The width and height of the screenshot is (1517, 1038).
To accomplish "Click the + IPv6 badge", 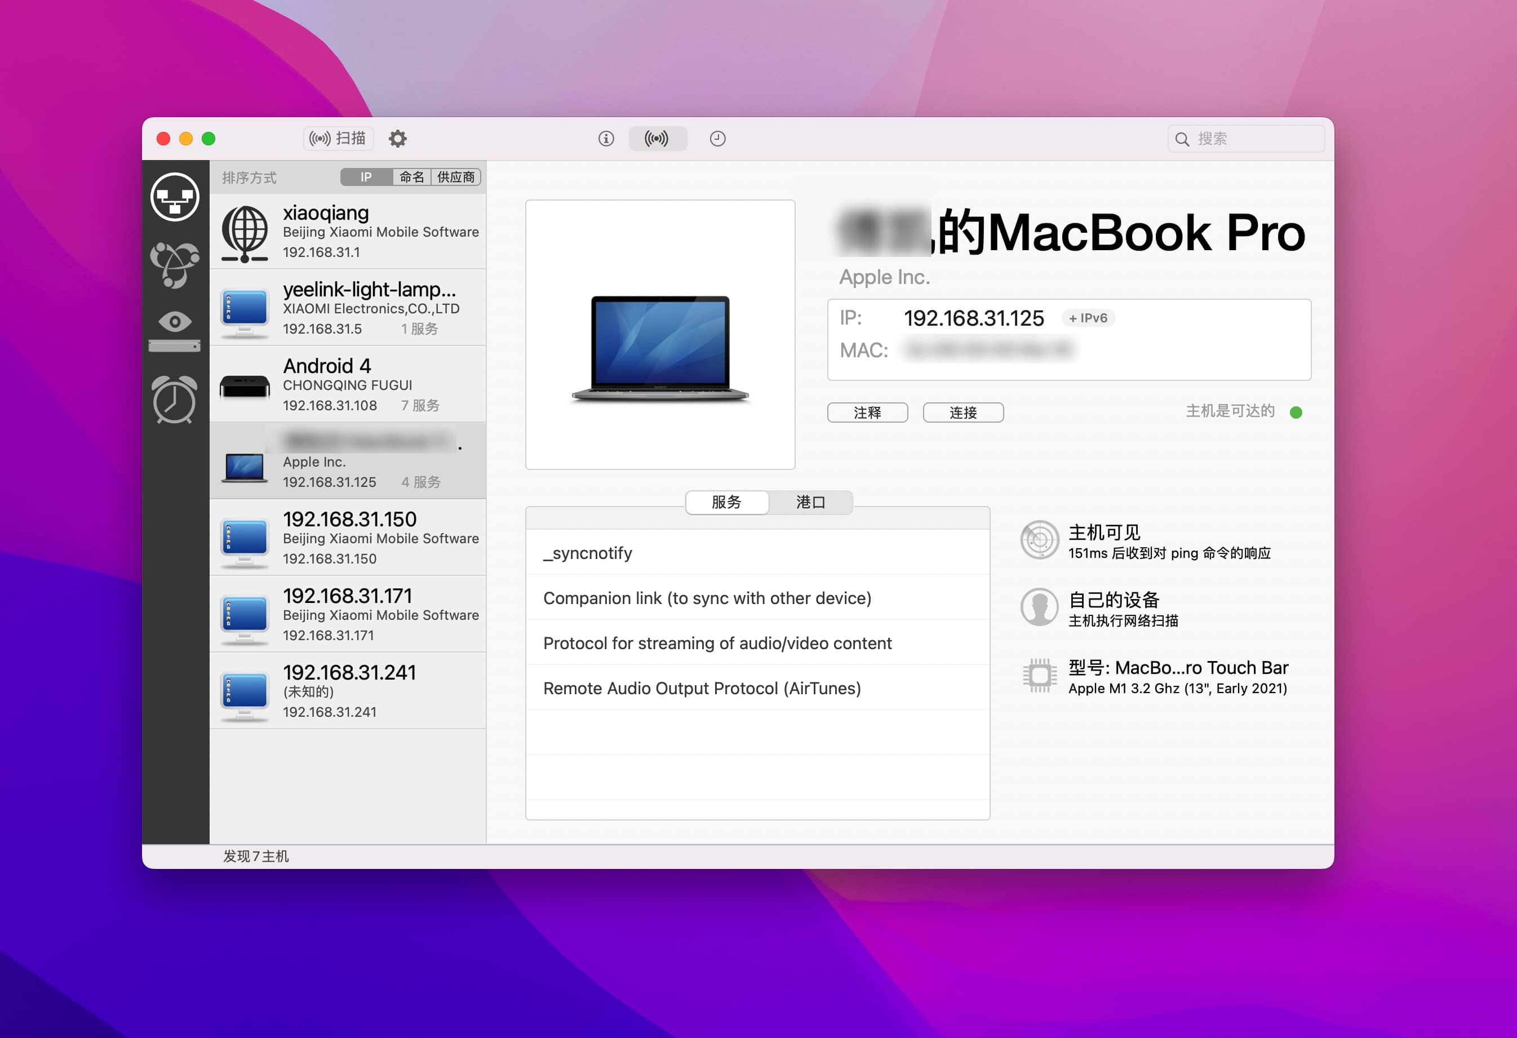I will [x=1088, y=318].
